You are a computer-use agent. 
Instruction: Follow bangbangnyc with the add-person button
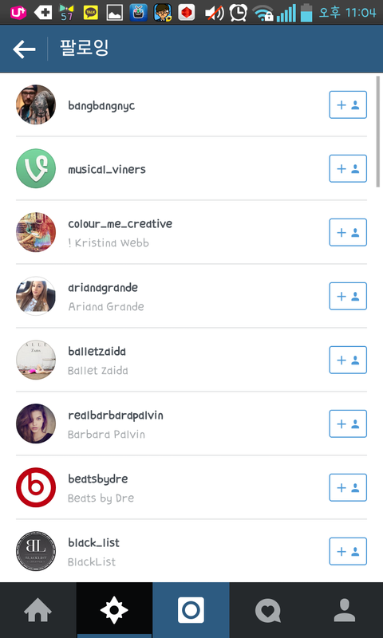coord(348,105)
